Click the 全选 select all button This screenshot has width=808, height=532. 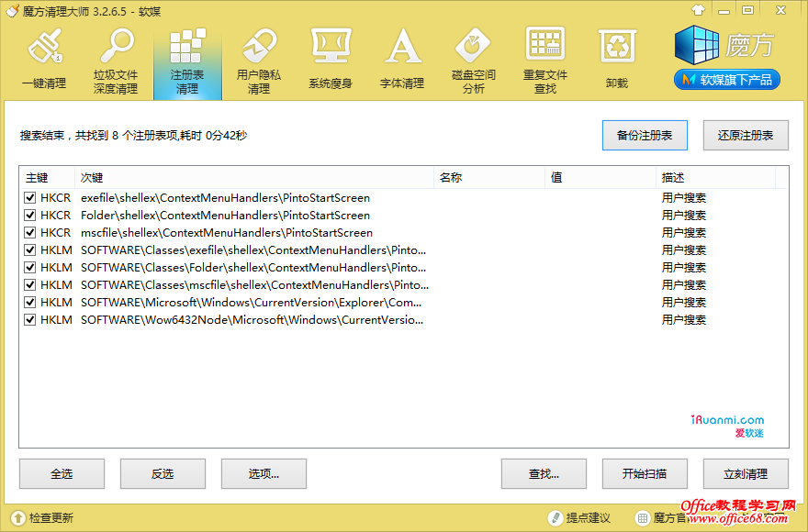62,474
